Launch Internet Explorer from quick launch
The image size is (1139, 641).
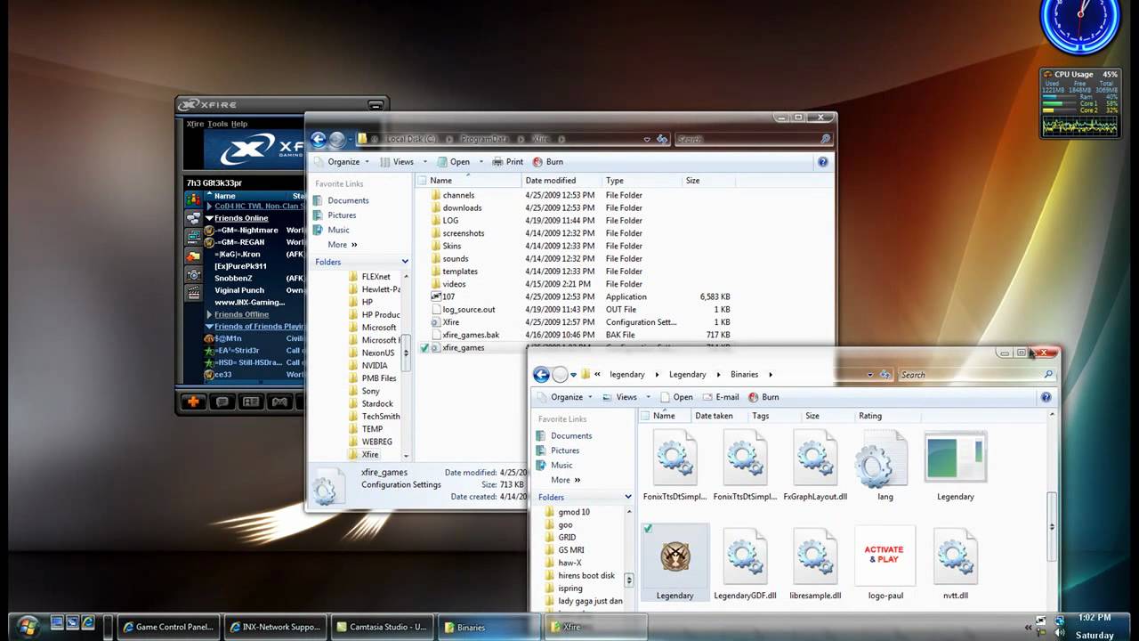coord(88,622)
